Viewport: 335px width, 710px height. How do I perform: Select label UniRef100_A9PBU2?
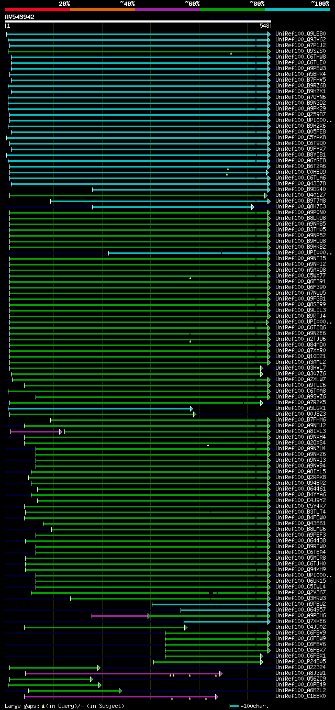(x=300, y=604)
